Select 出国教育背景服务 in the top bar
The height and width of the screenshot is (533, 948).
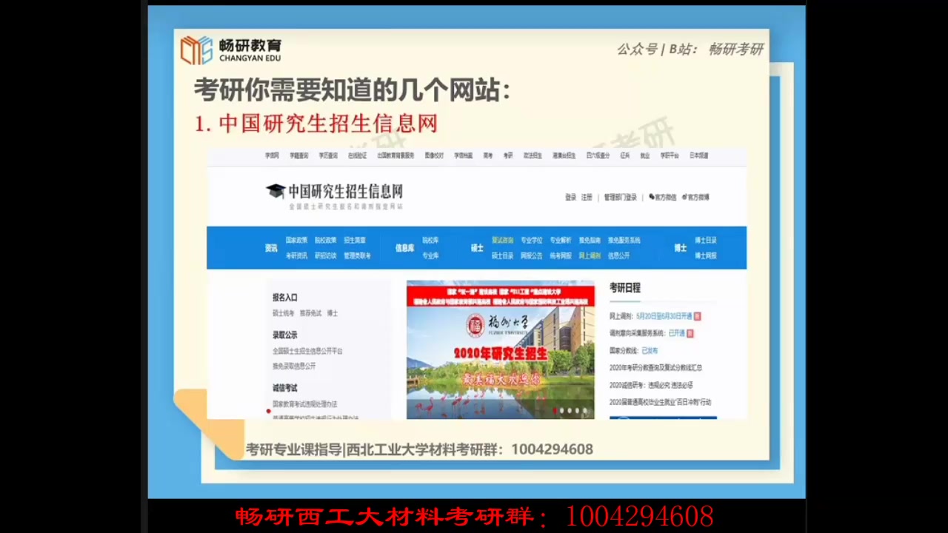coord(395,156)
